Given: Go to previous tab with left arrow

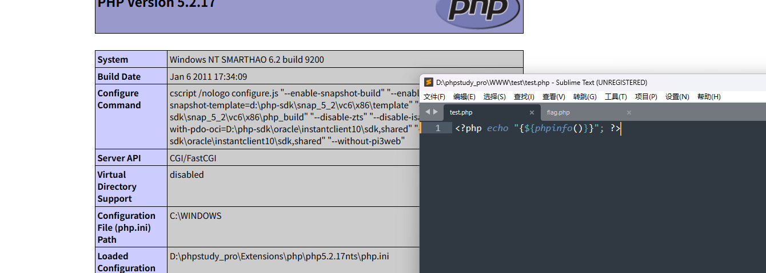Looking at the screenshot, I should (427, 112).
